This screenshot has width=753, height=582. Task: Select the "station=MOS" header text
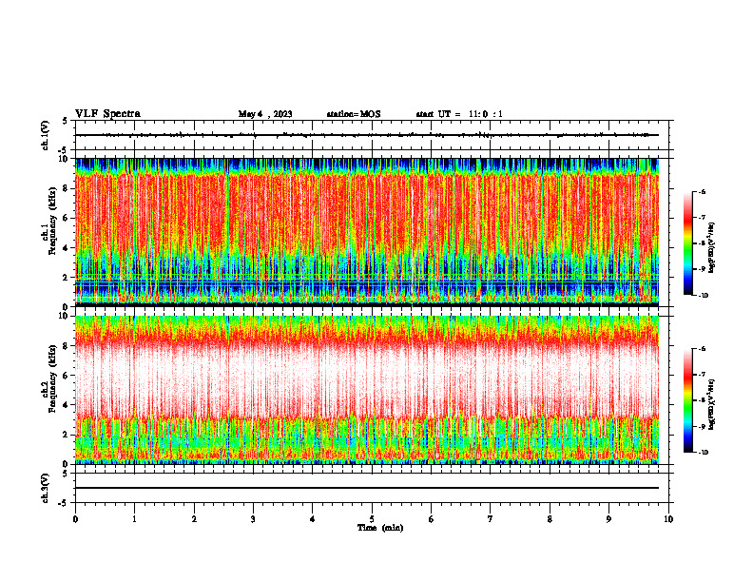[x=354, y=114]
